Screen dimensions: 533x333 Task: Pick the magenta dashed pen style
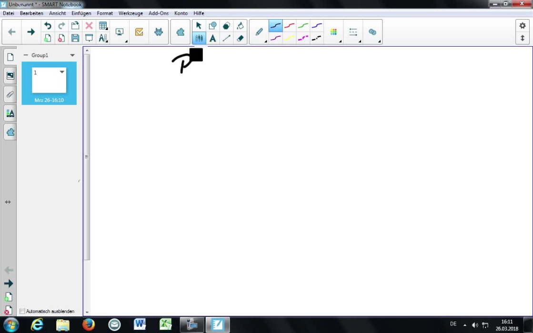click(x=303, y=38)
